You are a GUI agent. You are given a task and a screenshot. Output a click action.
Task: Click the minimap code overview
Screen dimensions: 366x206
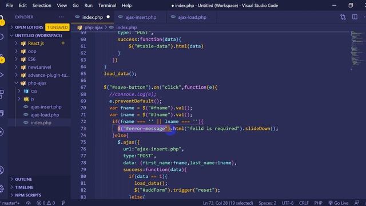coord(357,50)
